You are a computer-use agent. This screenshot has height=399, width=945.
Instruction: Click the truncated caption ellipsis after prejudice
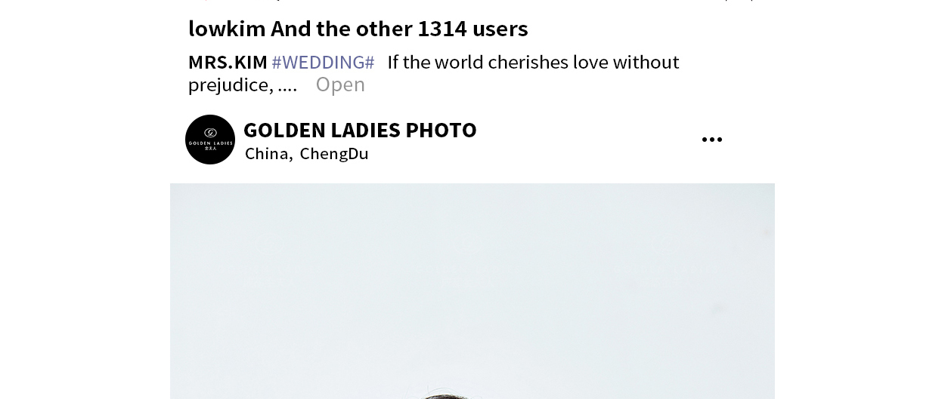pos(287,85)
